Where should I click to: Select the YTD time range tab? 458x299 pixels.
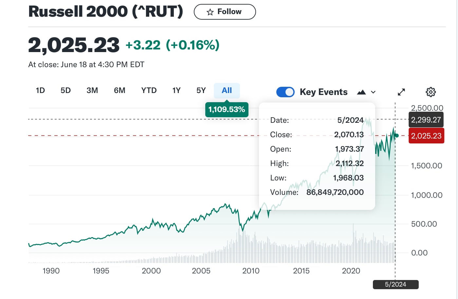click(149, 90)
